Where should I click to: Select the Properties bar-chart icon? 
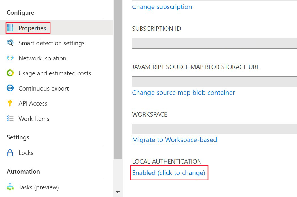click(x=10, y=28)
